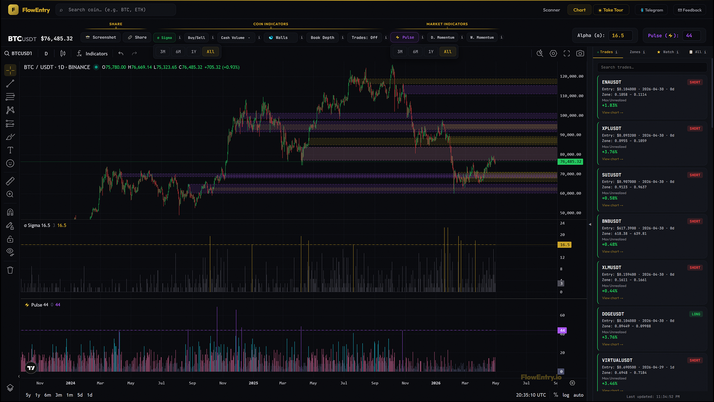Screen dimensions: 714x402
Task: Open the Indicators menu
Action: click(92, 54)
